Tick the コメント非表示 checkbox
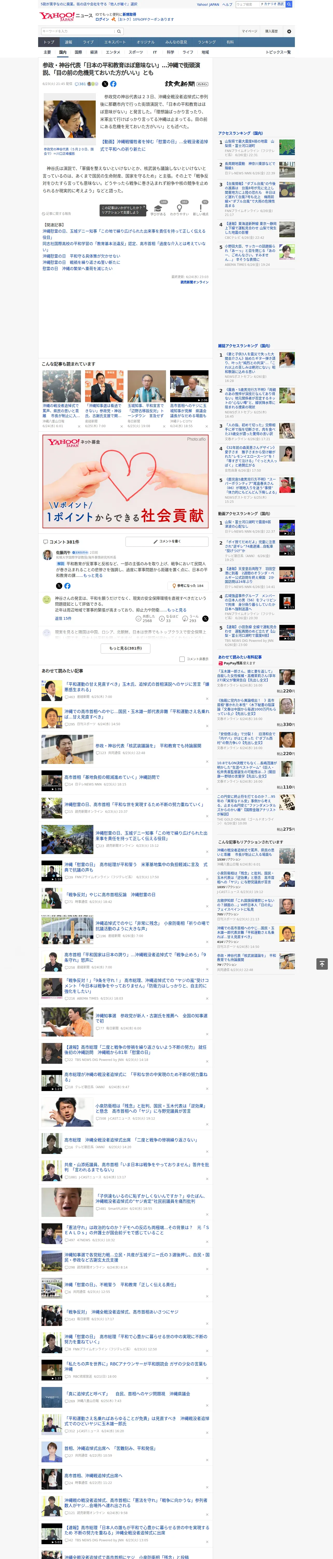The width and height of the screenshot is (333, 1559). 182,659
